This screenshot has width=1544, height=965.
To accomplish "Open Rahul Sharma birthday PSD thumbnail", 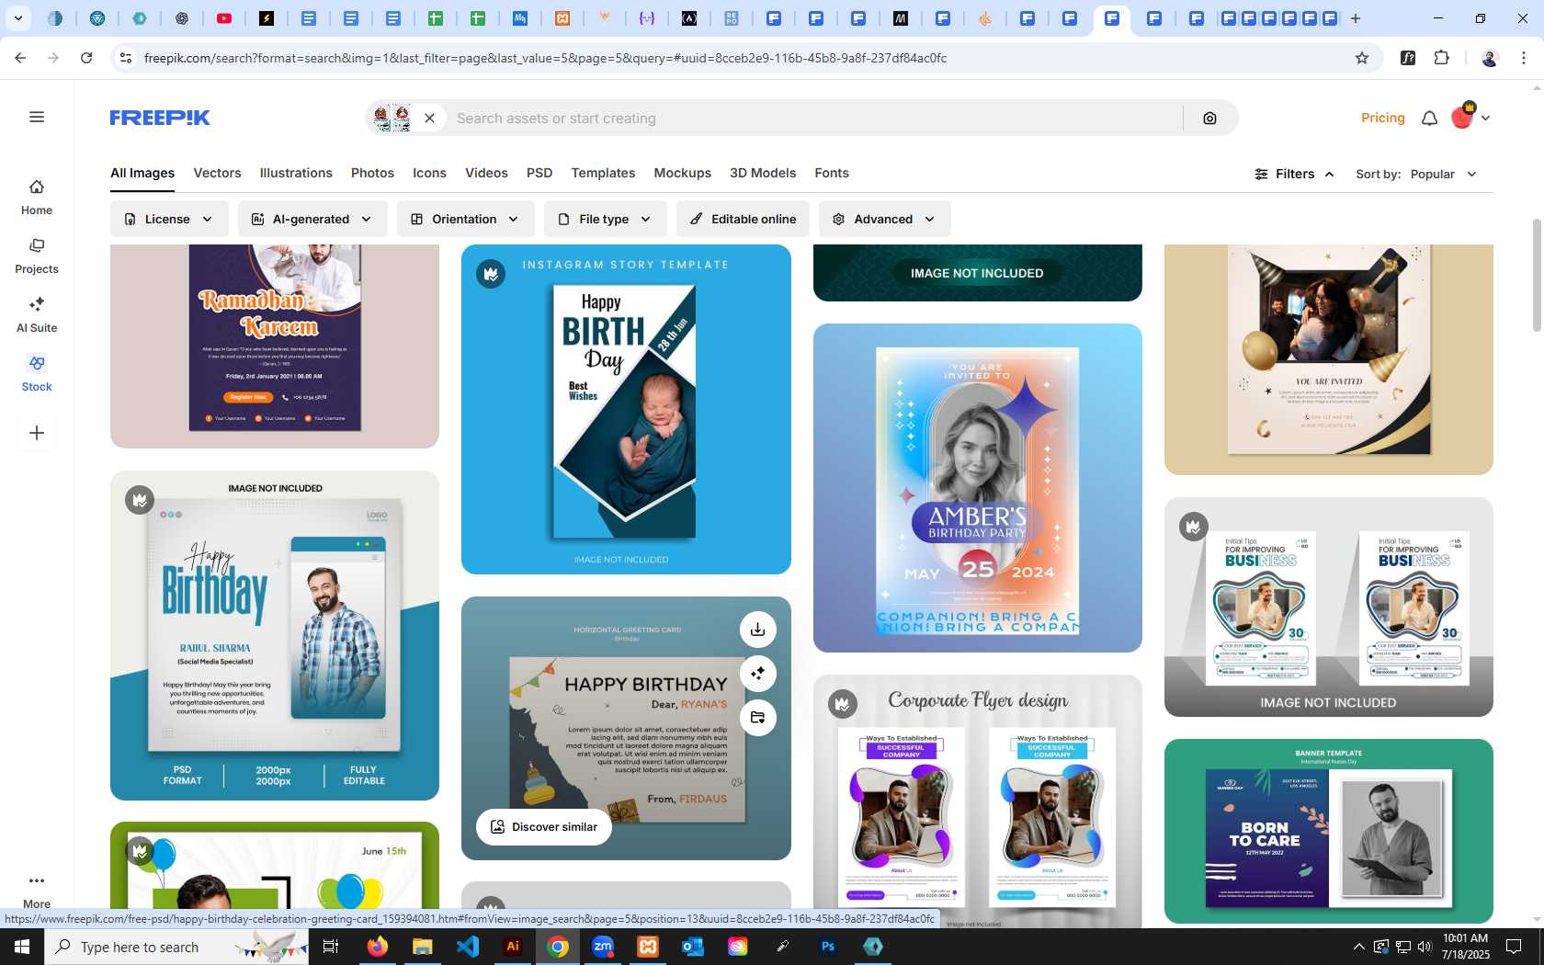I will tap(275, 636).
